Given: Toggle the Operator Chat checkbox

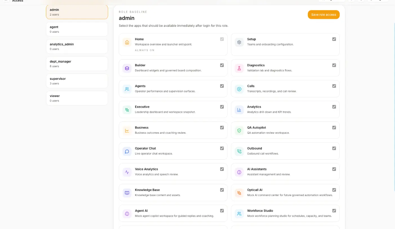Looking at the screenshot, I should (222, 148).
